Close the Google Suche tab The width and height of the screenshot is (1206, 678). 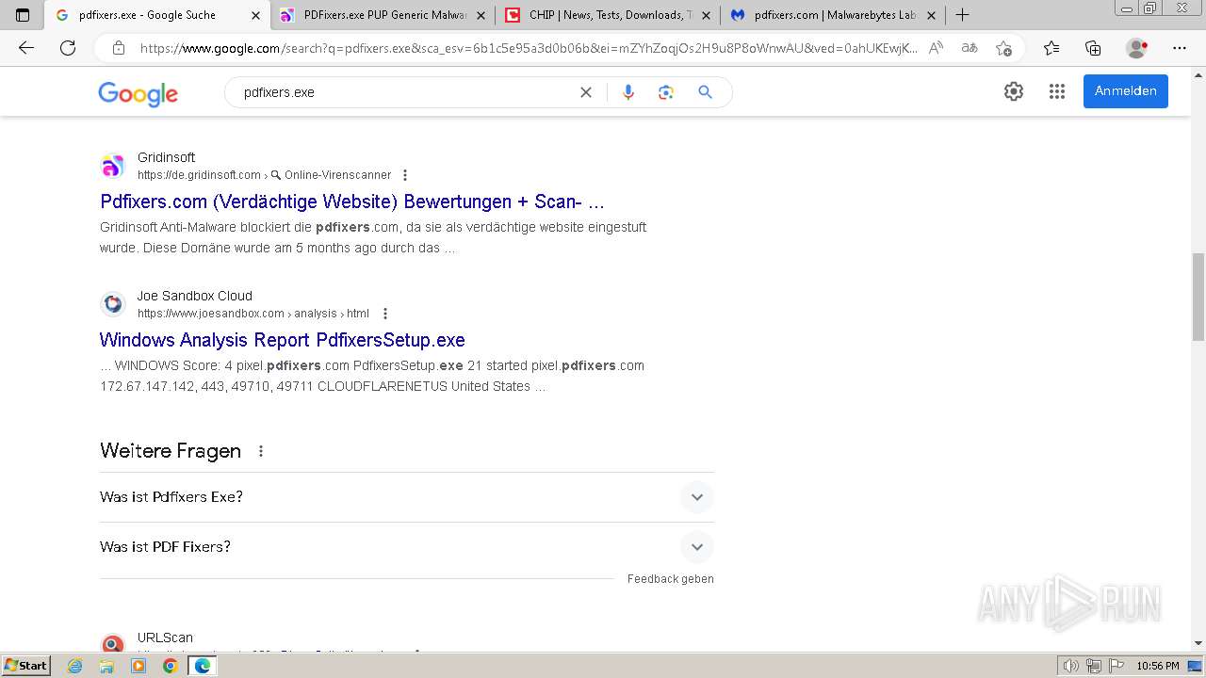click(x=255, y=15)
